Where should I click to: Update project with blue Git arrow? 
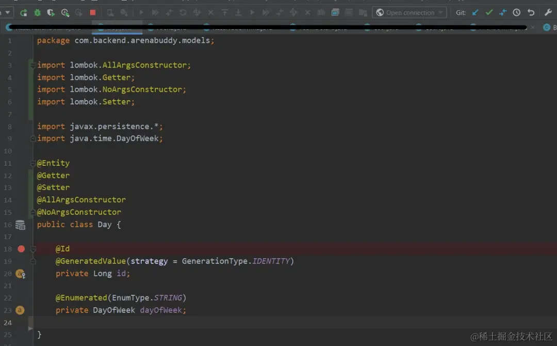(475, 12)
